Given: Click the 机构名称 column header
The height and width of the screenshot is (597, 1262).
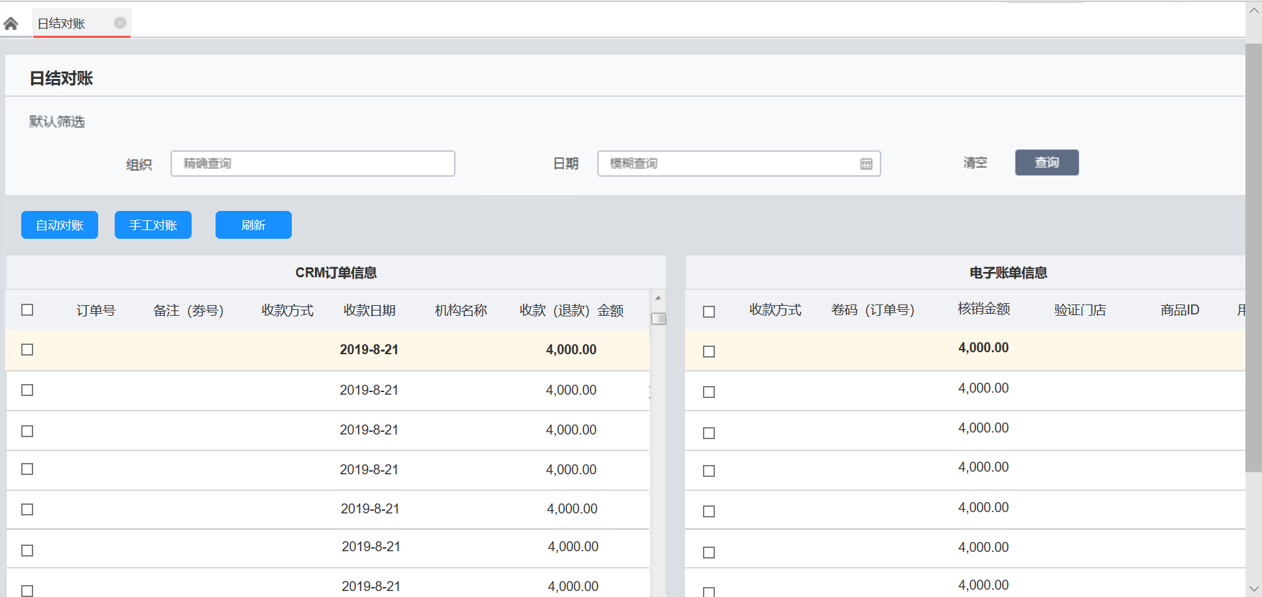Looking at the screenshot, I should pyautogui.click(x=461, y=310).
